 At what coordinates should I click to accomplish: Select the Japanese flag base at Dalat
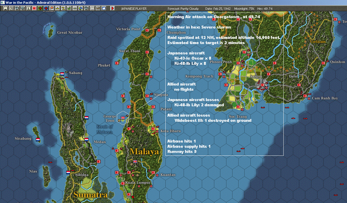coord(299,85)
